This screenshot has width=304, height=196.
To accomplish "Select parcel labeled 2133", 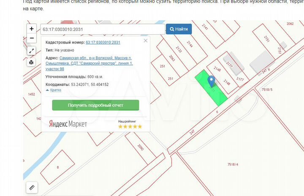I will tap(179, 49).
